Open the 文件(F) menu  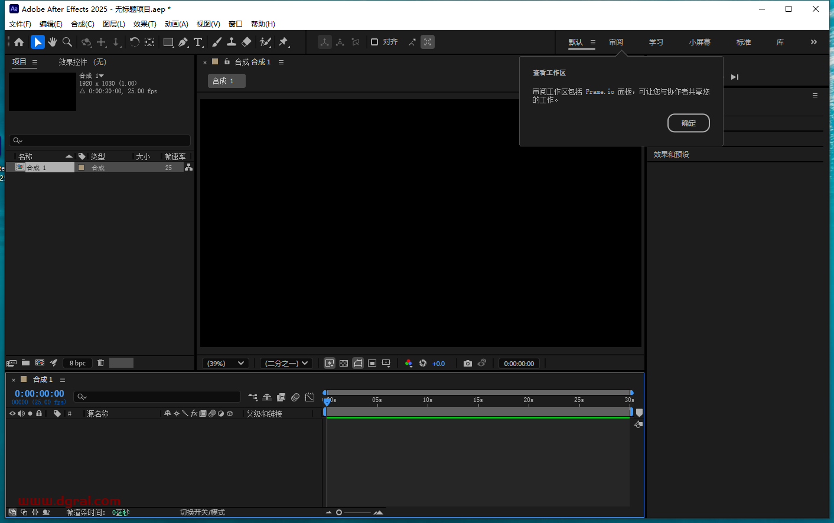click(x=20, y=24)
